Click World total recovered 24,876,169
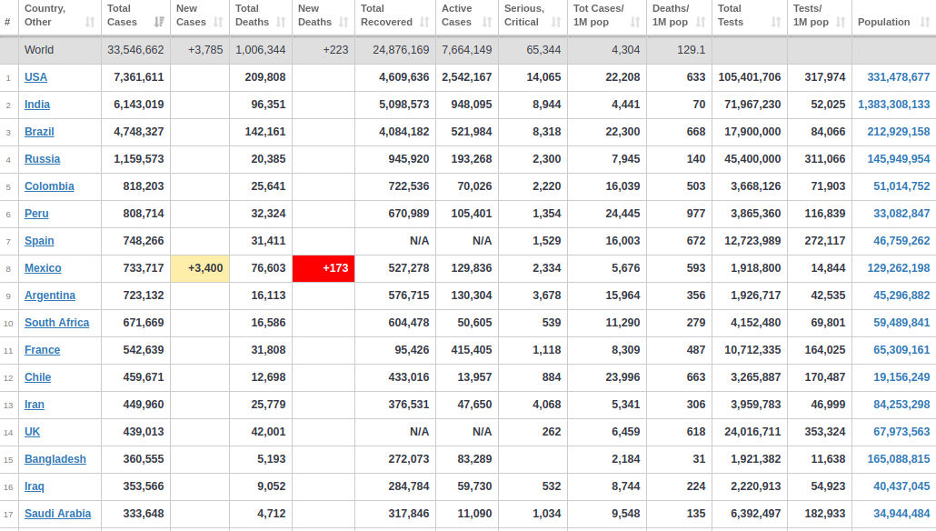The image size is (936, 531). click(401, 50)
